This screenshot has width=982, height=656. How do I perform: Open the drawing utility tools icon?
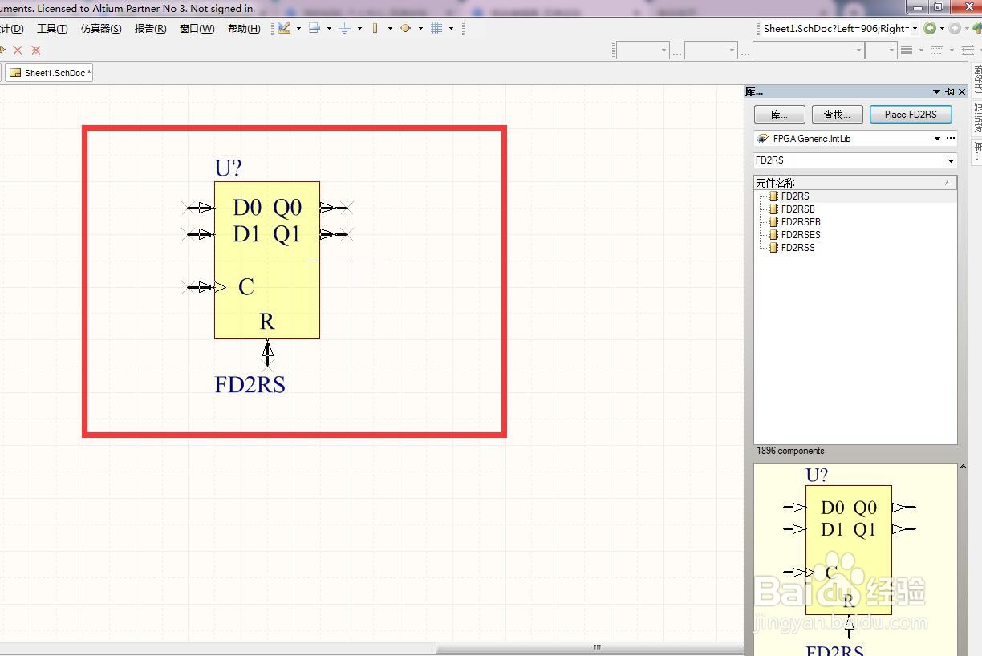point(284,28)
